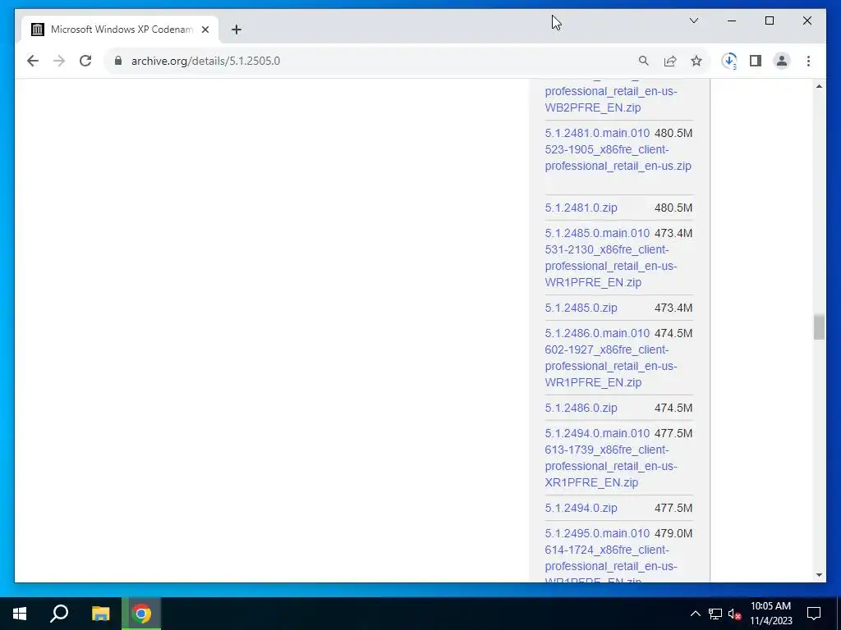This screenshot has height=630, width=841.
Task: Open 5.1.2481.0.main.010523-1905 zip link
Action: pyautogui.click(x=618, y=149)
